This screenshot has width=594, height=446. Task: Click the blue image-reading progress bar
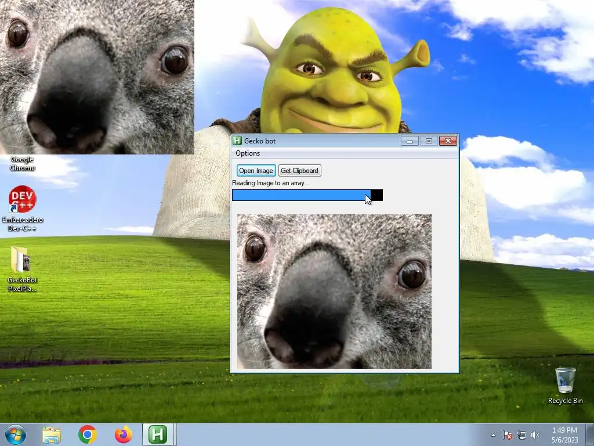pyautogui.click(x=307, y=195)
